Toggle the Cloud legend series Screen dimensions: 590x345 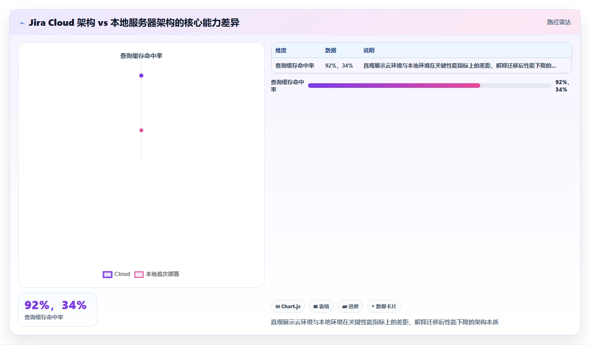117,274
